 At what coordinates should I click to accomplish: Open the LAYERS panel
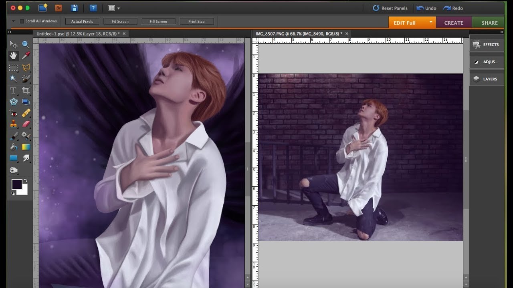point(487,79)
